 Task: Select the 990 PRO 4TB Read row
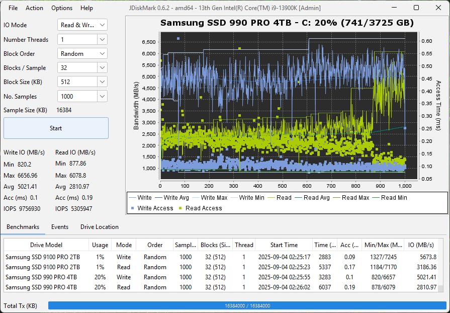(x=221, y=287)
